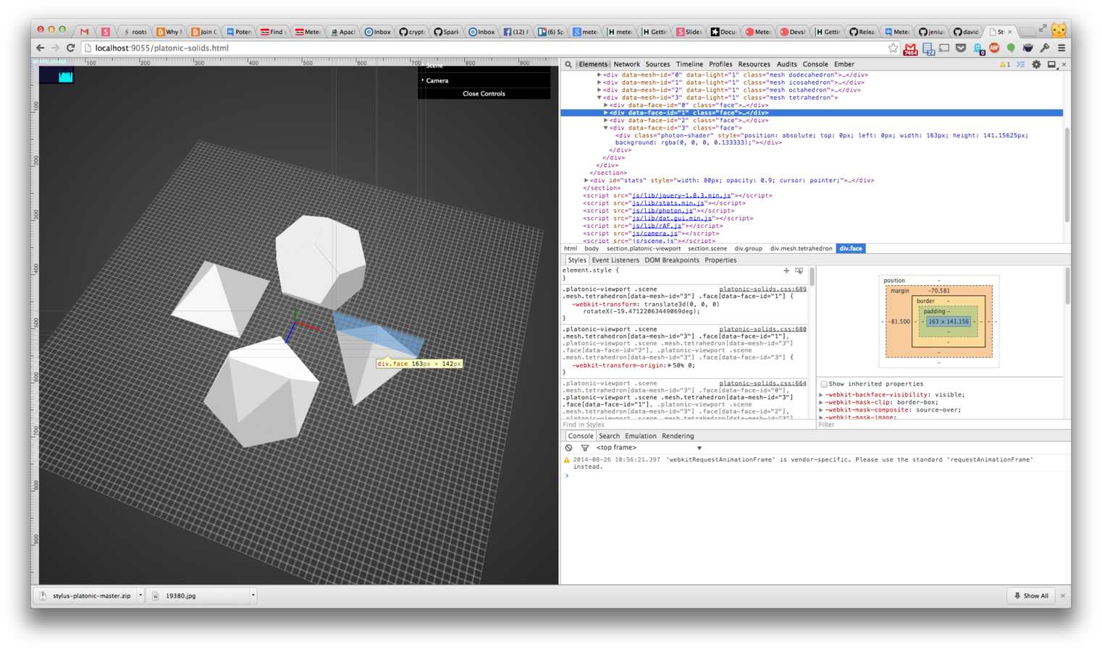
Task: Open the platonic-solids.css:680 source link
Action: click(762, 329)
